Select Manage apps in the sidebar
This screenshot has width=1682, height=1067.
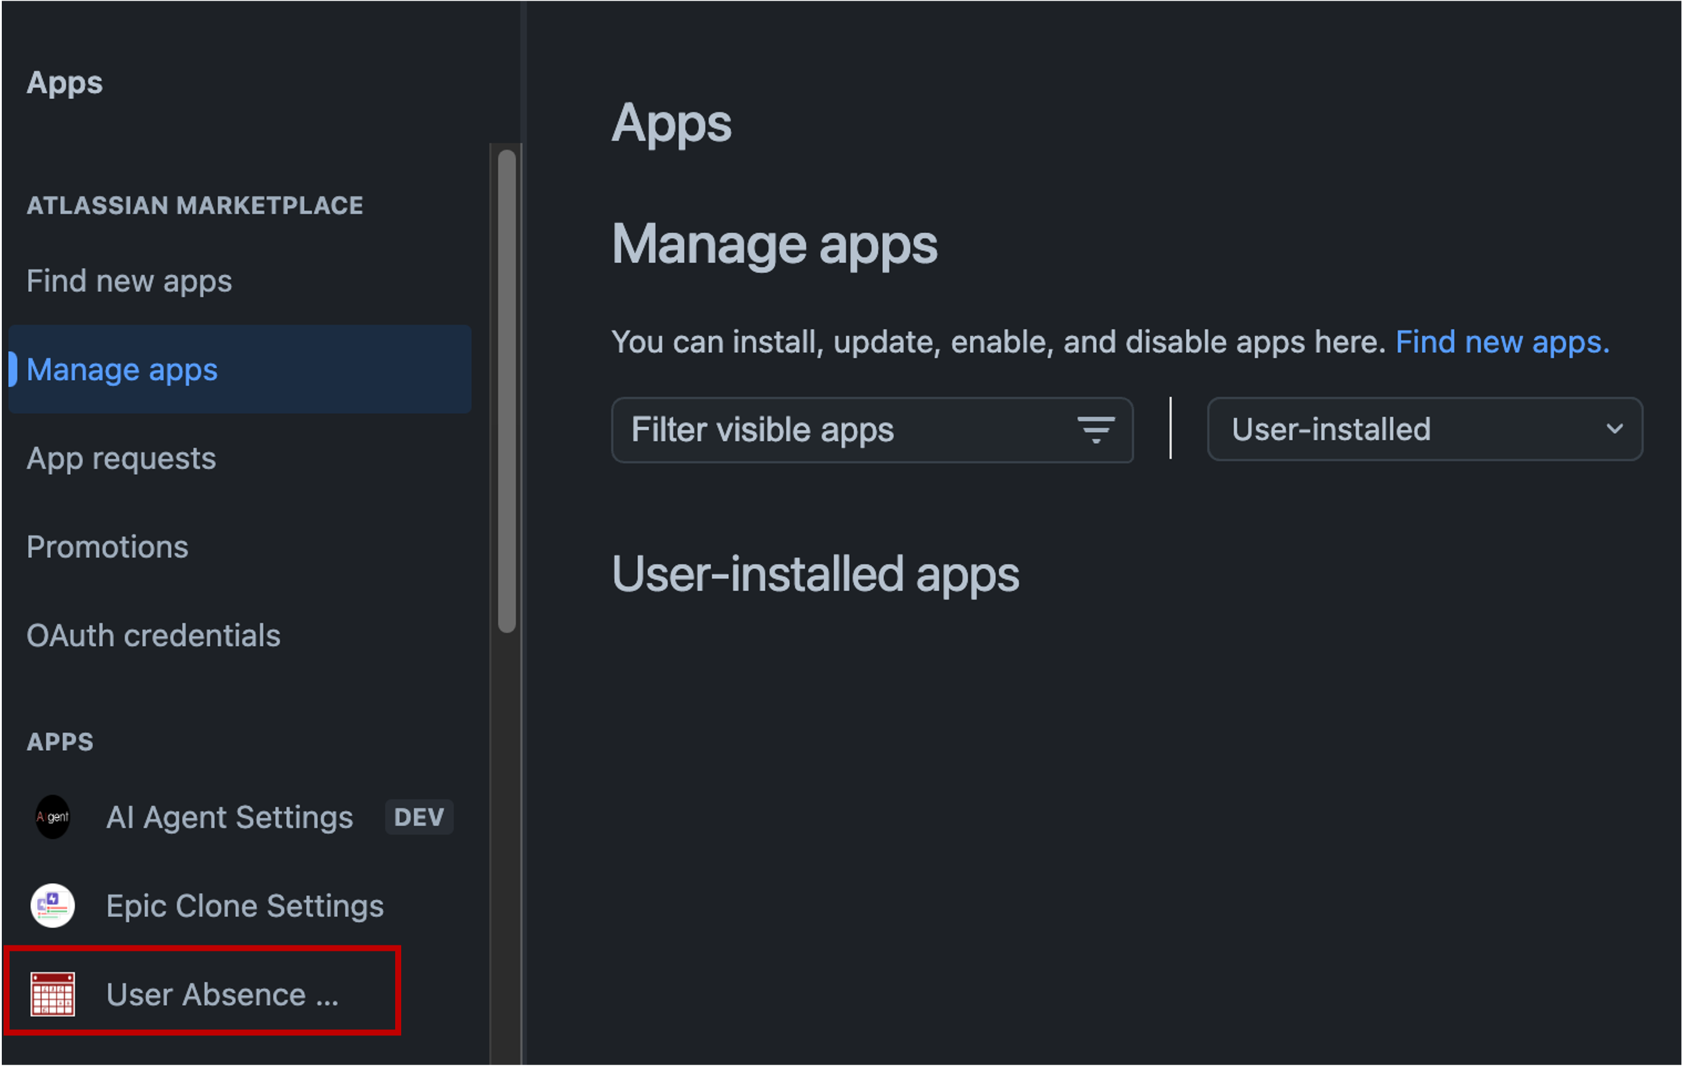point(122,369)
